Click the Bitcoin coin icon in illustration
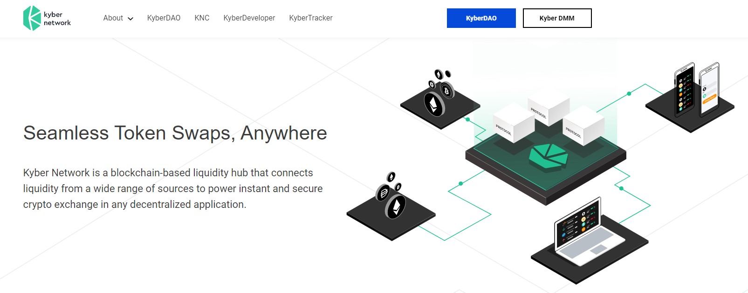Image resolution: width=748 pixels, height=293 pixels. [447, 90]
